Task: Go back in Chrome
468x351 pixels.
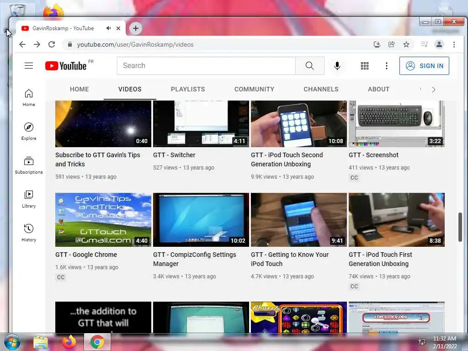Action: (x=22, y=44)
